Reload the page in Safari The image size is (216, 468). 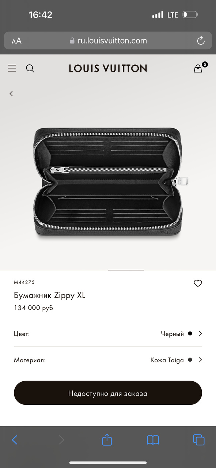(201, 41)
